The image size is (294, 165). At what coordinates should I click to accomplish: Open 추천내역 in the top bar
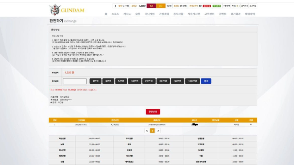pyautogui.click(x=226, y=6)
